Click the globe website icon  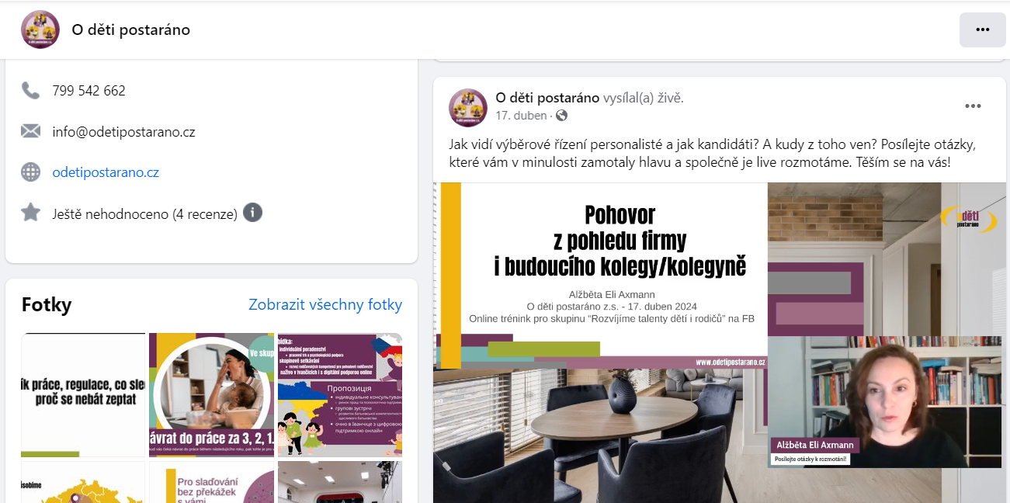(30, 172)
